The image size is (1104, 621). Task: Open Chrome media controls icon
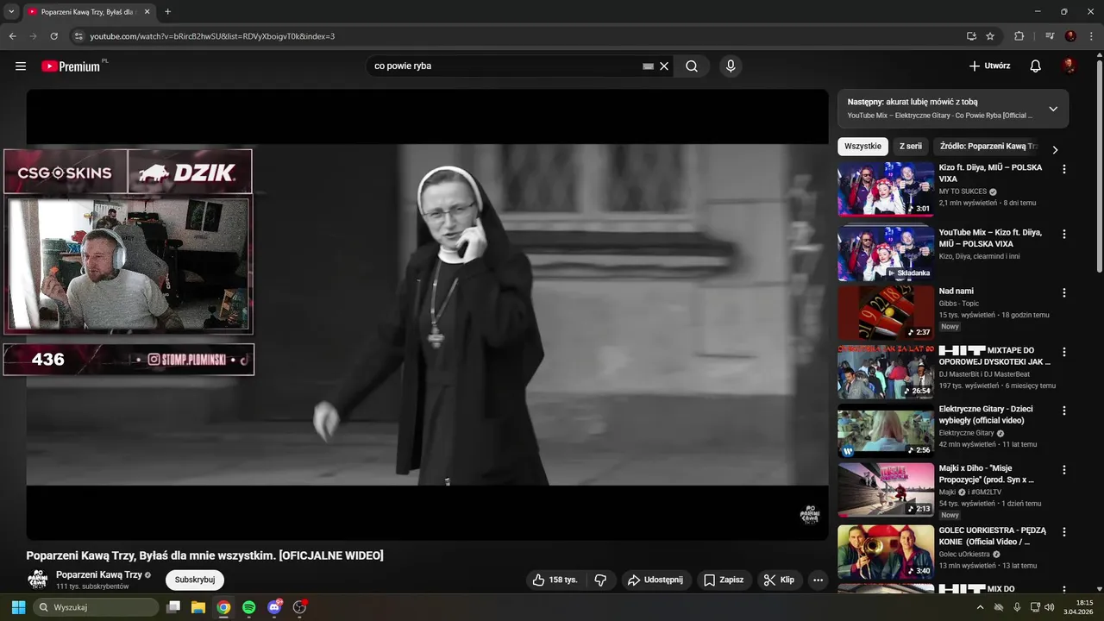coord(1050,36)
